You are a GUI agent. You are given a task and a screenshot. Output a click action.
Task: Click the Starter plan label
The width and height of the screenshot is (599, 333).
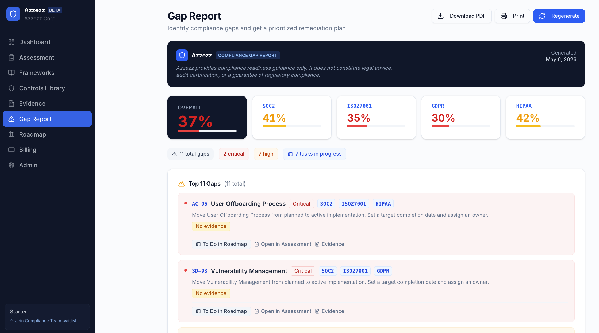point(18,312)
